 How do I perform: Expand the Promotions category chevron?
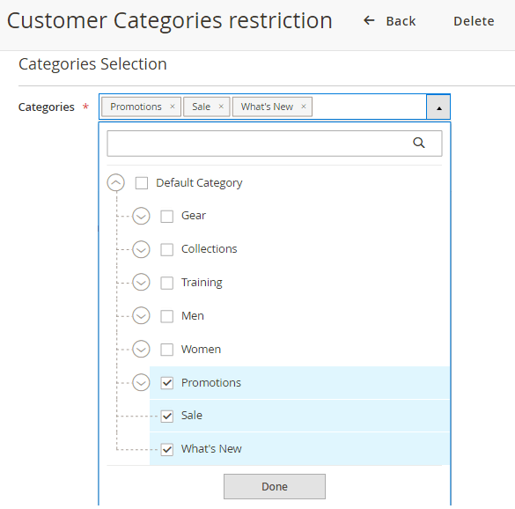(x=141, y=383)
